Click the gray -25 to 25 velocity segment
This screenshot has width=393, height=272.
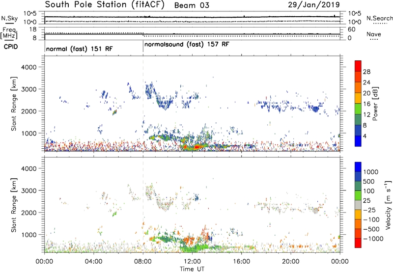[358, 205]
